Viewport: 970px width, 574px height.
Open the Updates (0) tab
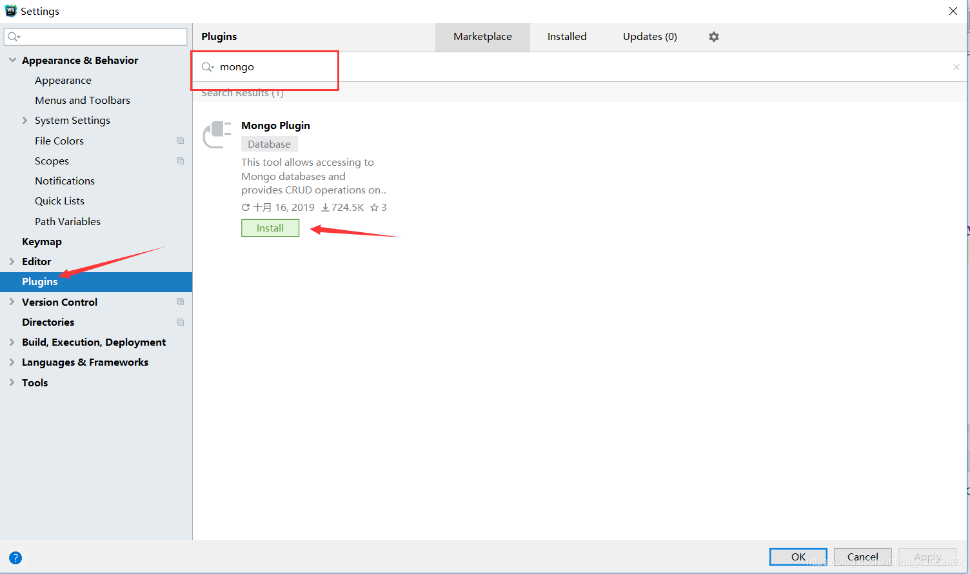650,37
